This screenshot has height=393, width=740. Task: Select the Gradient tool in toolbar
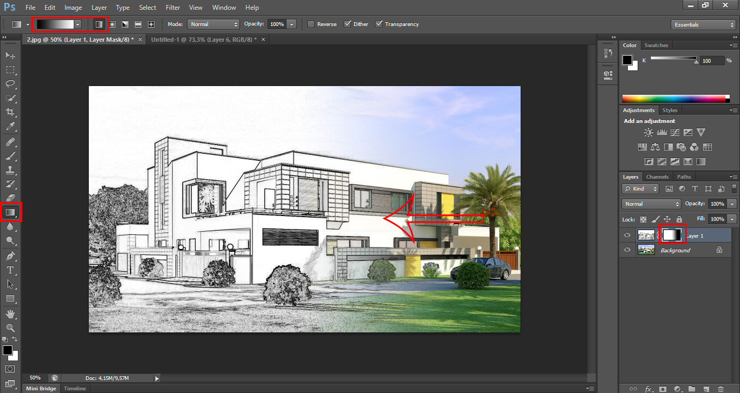click(11, 212)
